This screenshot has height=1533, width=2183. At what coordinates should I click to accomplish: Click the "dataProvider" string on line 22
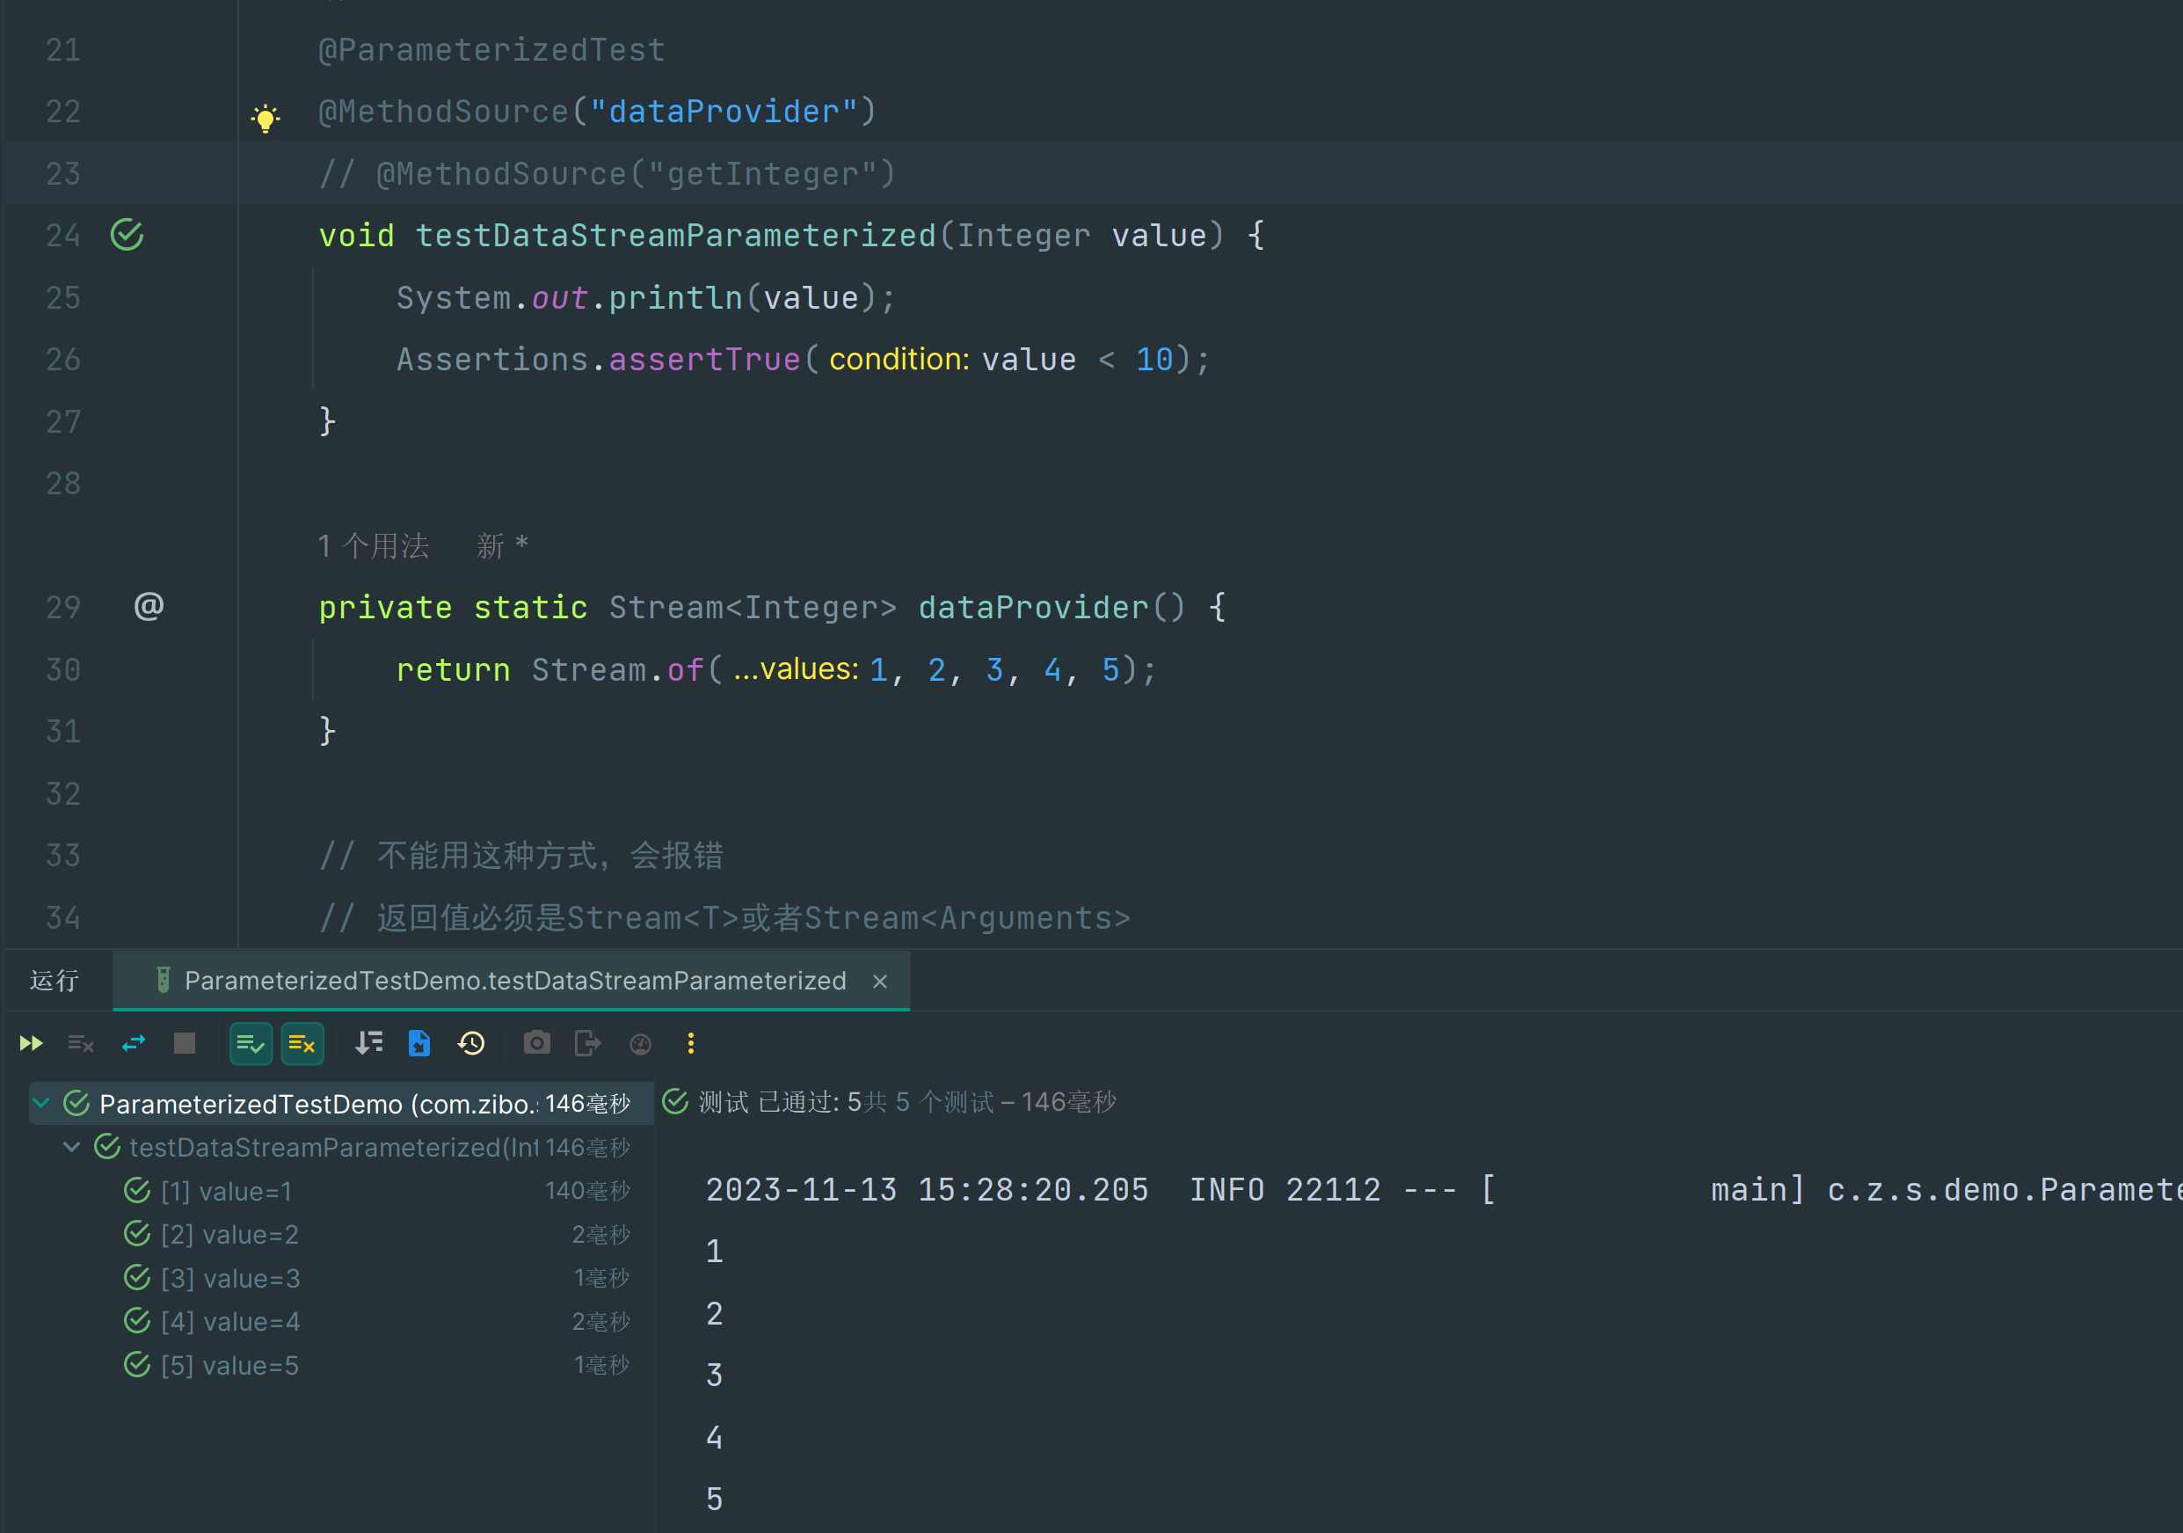(x=724, y=112)
